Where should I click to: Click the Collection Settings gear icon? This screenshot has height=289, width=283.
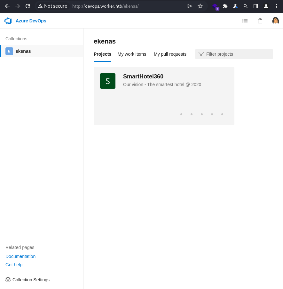[8, 280]
